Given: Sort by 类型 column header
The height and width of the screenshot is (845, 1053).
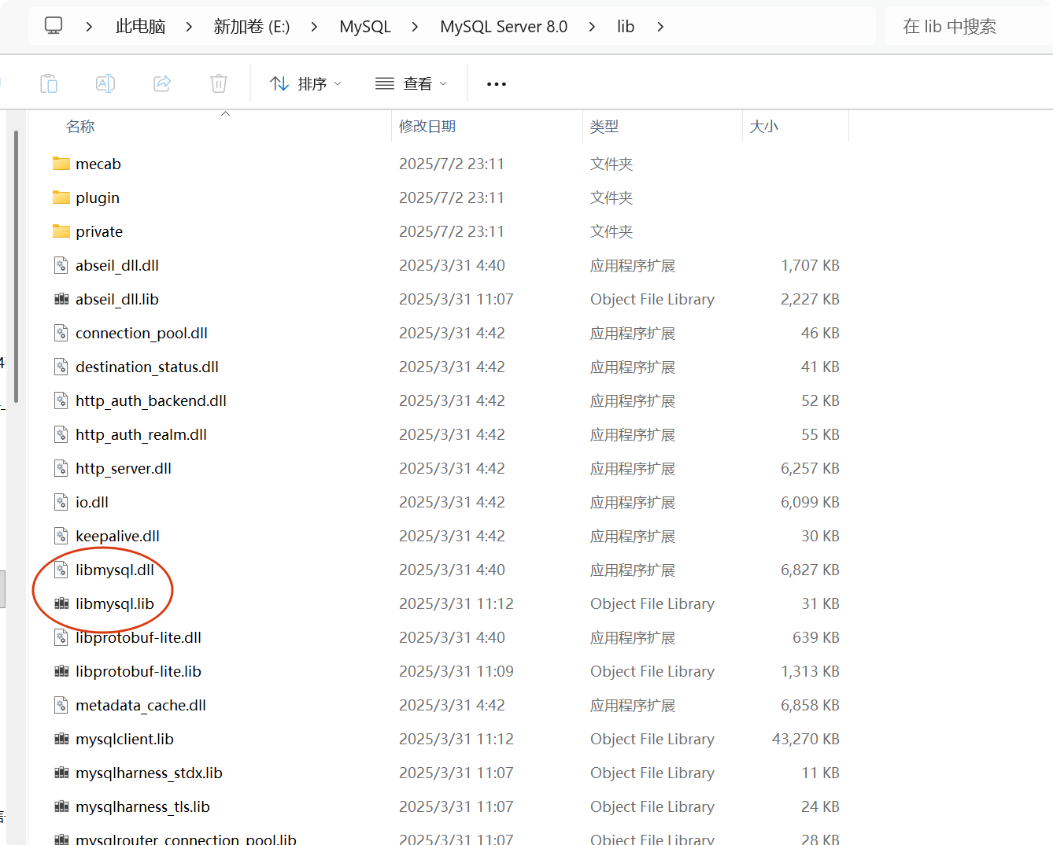Looking at the screenshot, I should (x=604, y=127).
